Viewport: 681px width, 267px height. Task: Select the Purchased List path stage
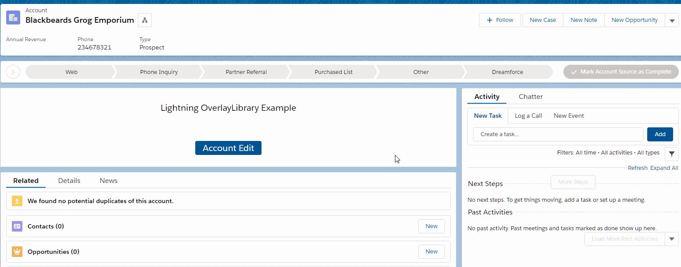point(333,72)
